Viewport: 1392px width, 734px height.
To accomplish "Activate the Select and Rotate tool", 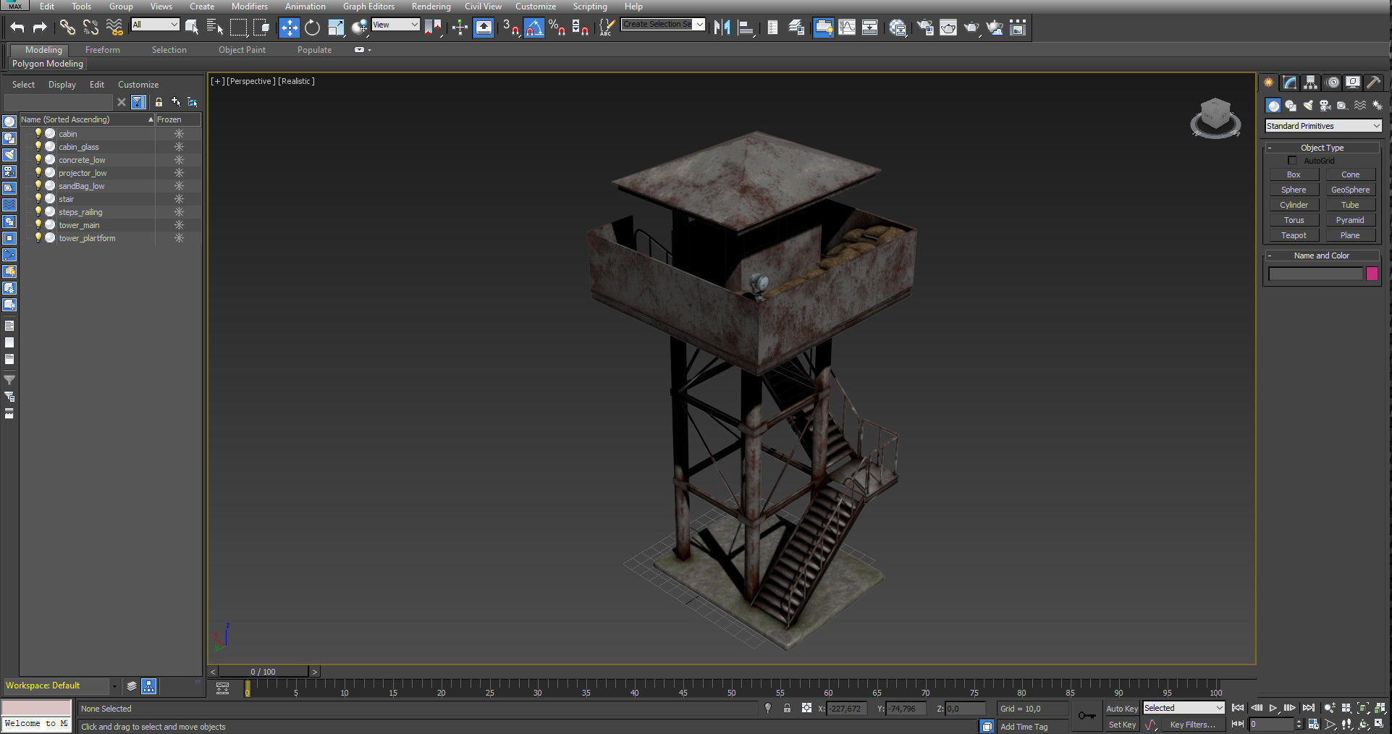I will click(312, 28).
